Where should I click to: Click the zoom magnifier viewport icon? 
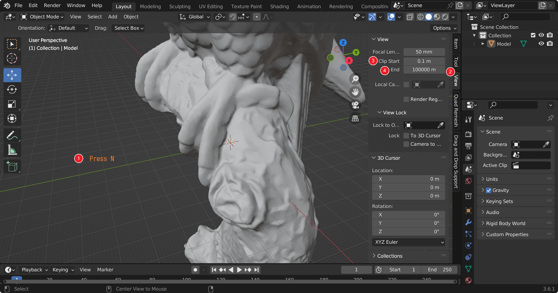point(355,79)
